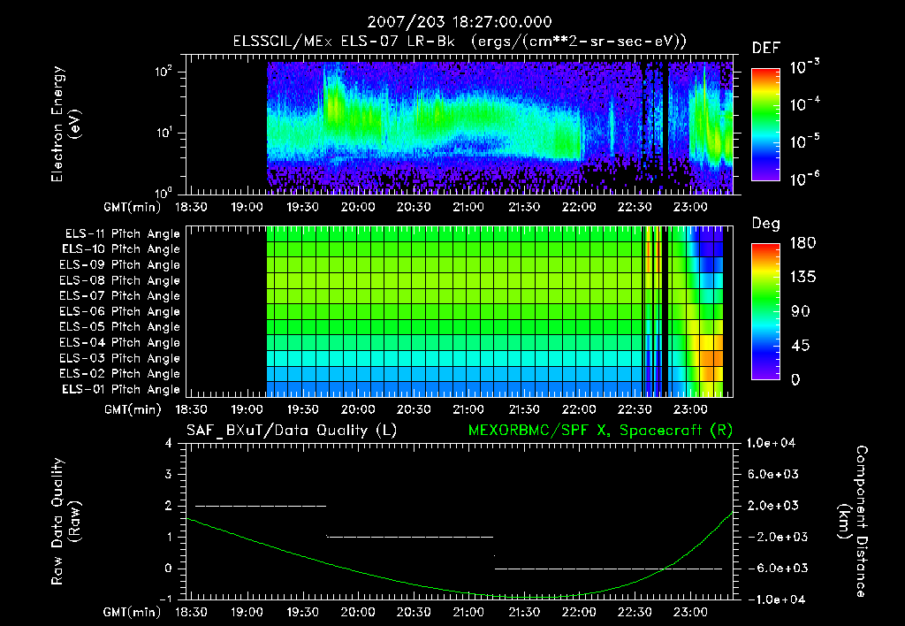Click the ELS-02 Pitch Angle row label
Viewport: 905px width, 626px height.
(x=119, y=374)
